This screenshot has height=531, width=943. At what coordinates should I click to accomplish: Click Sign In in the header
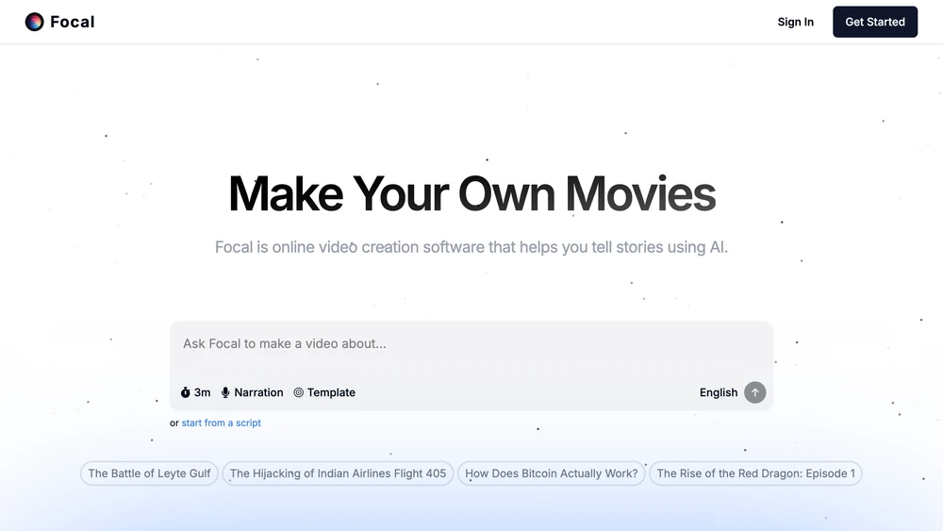coord(795,22)
